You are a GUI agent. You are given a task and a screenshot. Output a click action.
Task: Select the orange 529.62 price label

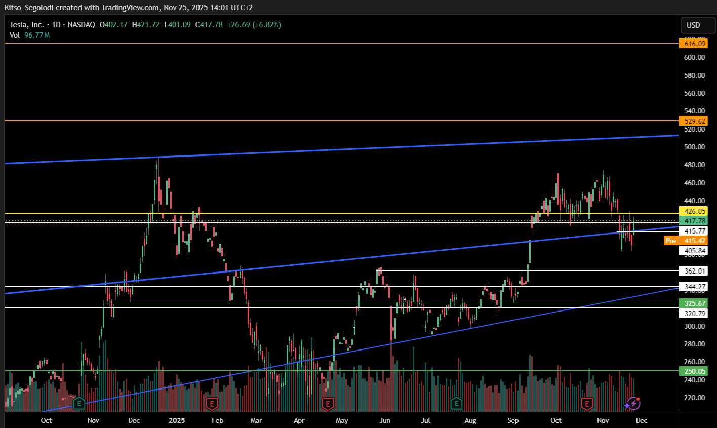[x=695, y=121]
